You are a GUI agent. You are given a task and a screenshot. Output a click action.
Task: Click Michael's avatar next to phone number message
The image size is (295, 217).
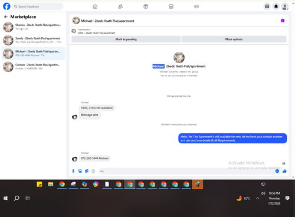point(74,159)
